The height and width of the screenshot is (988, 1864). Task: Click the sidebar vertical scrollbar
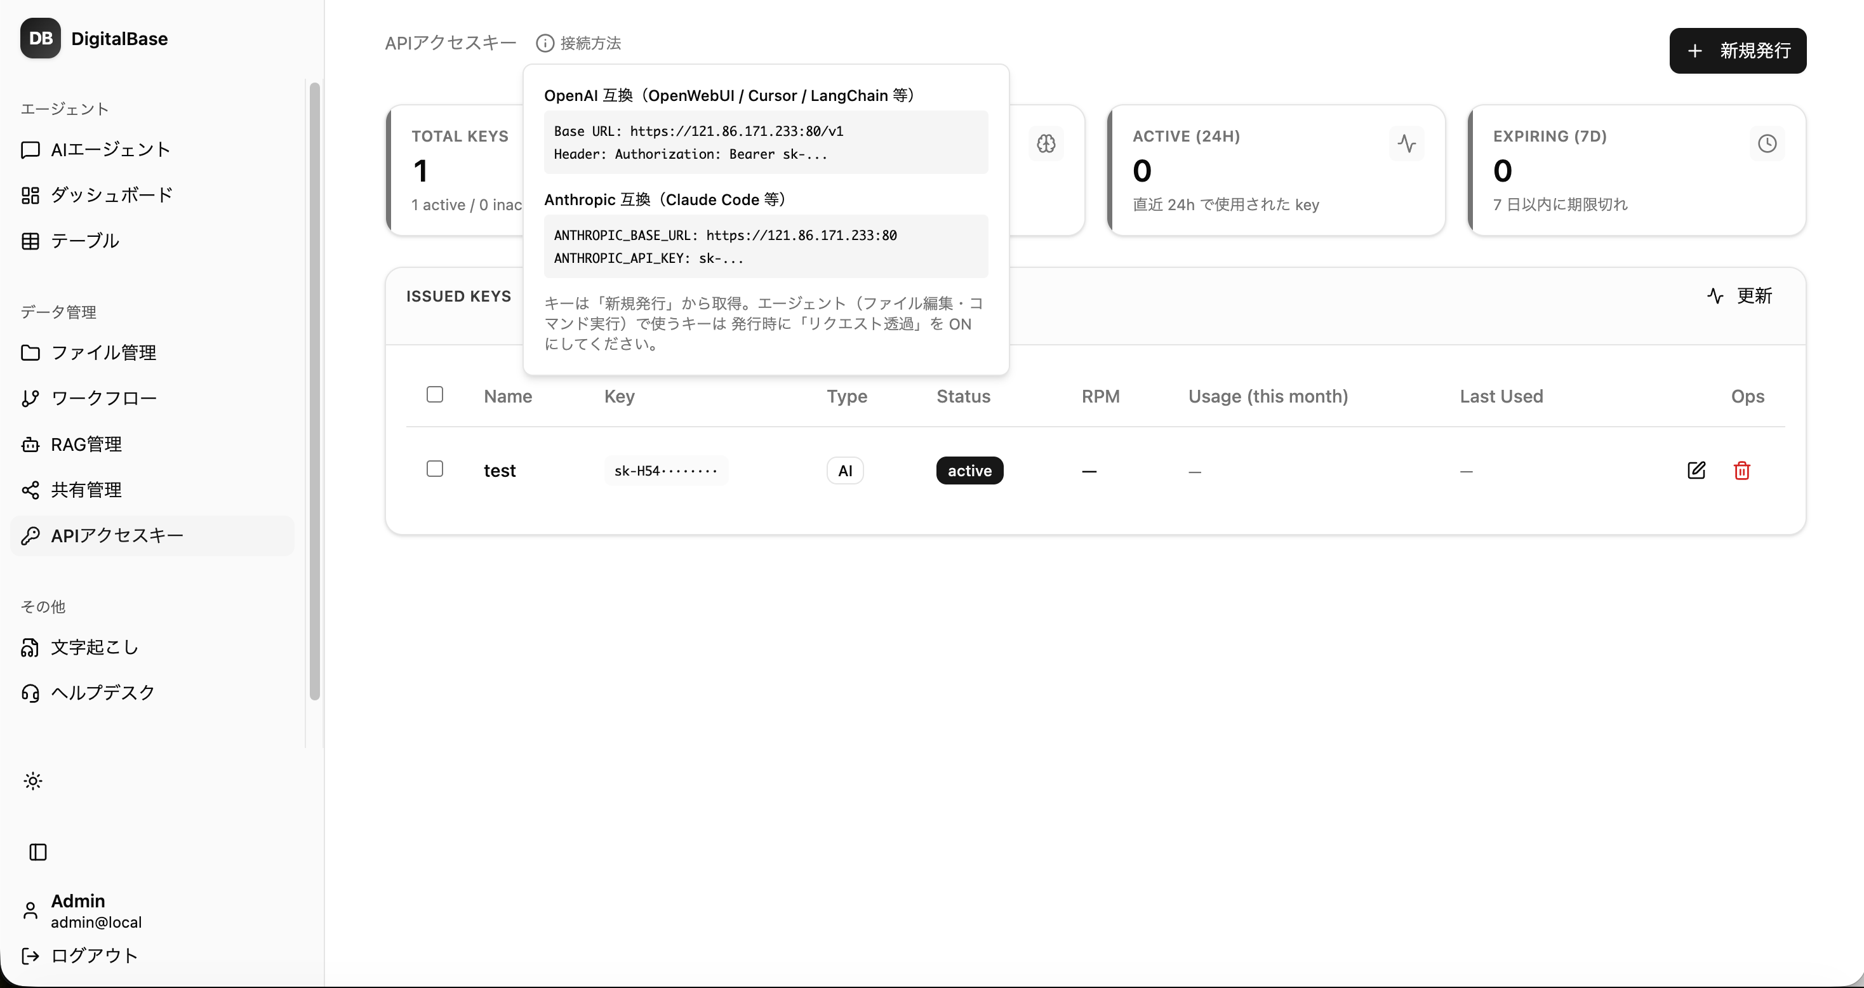point(315,391)
